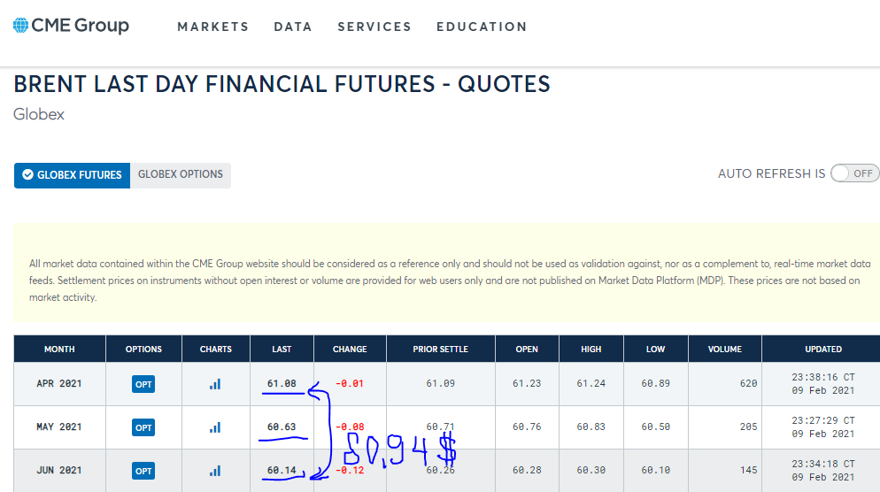Expand the Services navigation menu
Viewport: 880px width, 492px height.
(x=374, y=27)
